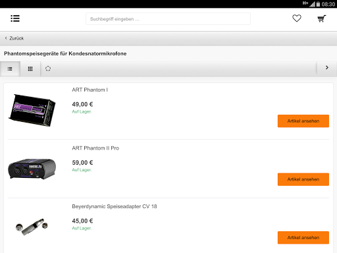Open the shopping cart
The height and width of the screenshot is (253, 337).
point(322,18)
